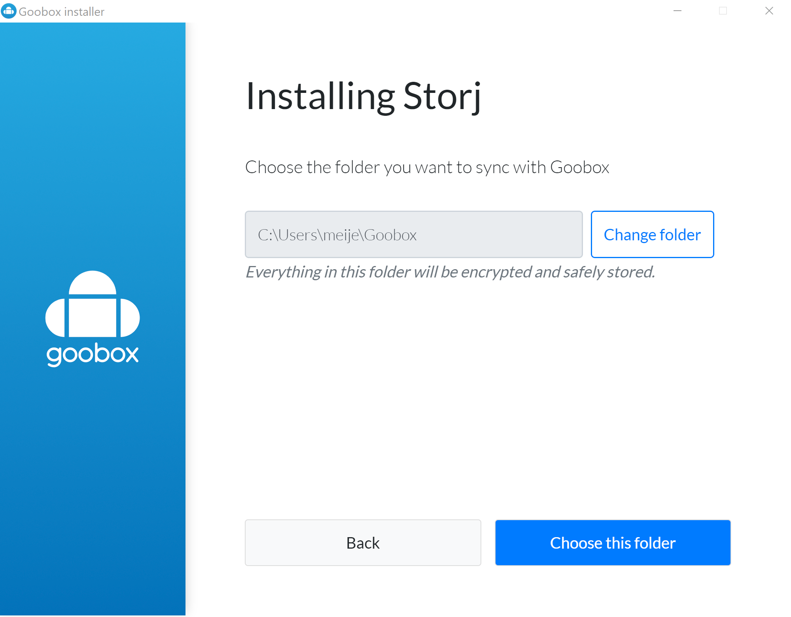
Task: Click the goobox wordmark under the logo
Action: pyautogui.click(x=93, y=354)
